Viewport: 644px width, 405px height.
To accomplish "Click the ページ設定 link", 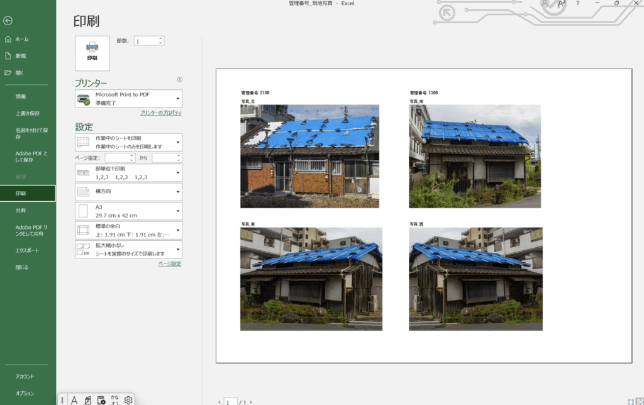I will [170, 264].
